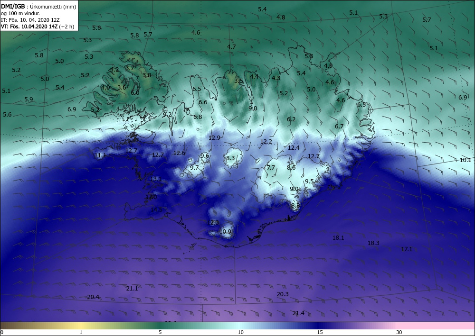Click the 6.7 value on the map
Screen dimensions: 475x336
339,127
